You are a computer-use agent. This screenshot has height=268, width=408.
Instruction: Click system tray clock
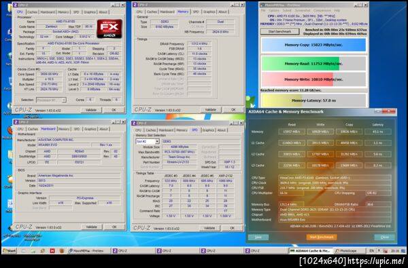click(x=394, y=251)
